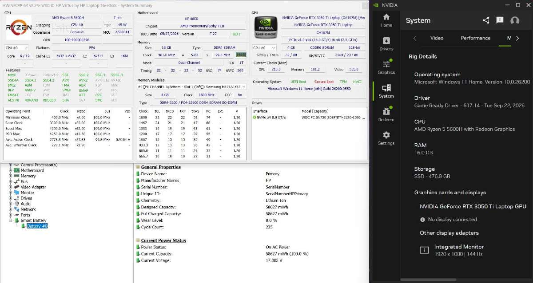Viewport: 533px width, 283px height.
Task: Expand the Motherboard tree node
Action: click(x=11, y=170)
